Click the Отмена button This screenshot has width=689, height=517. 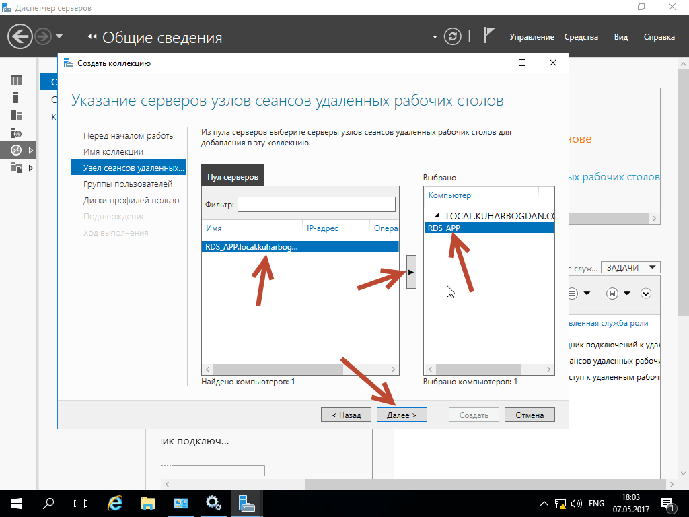[x=530, y=415]
